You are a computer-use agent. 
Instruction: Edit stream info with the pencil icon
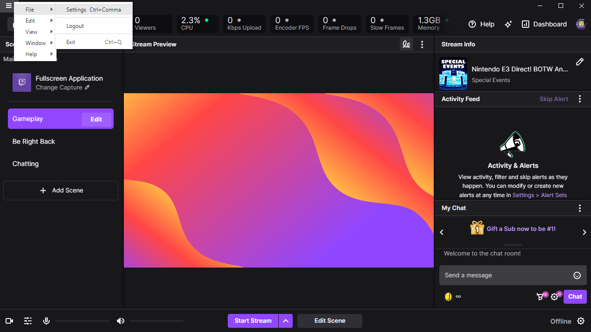tap(579, 61)
